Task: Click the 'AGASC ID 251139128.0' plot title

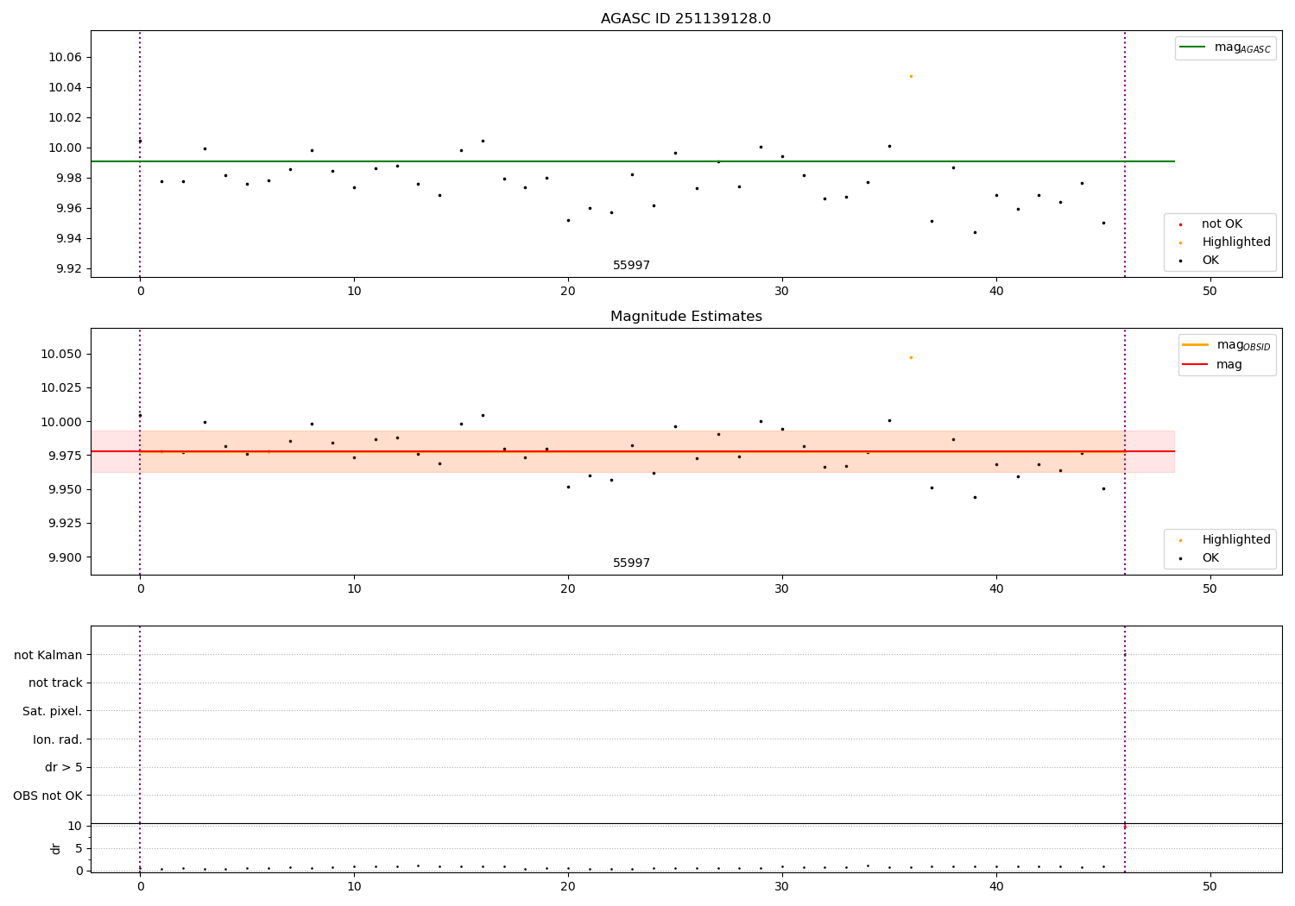Action: [685, 19]
